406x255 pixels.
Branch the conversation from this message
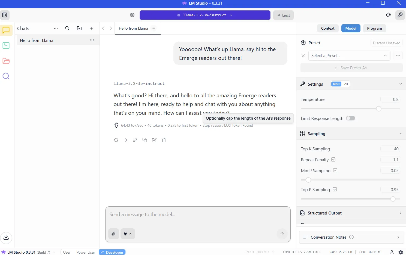(135, 140)
